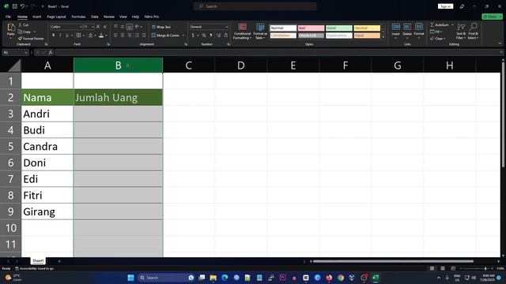Switch to the Formulas tab
The width and height of the screenshot is (506, 284).
[78, 17]
